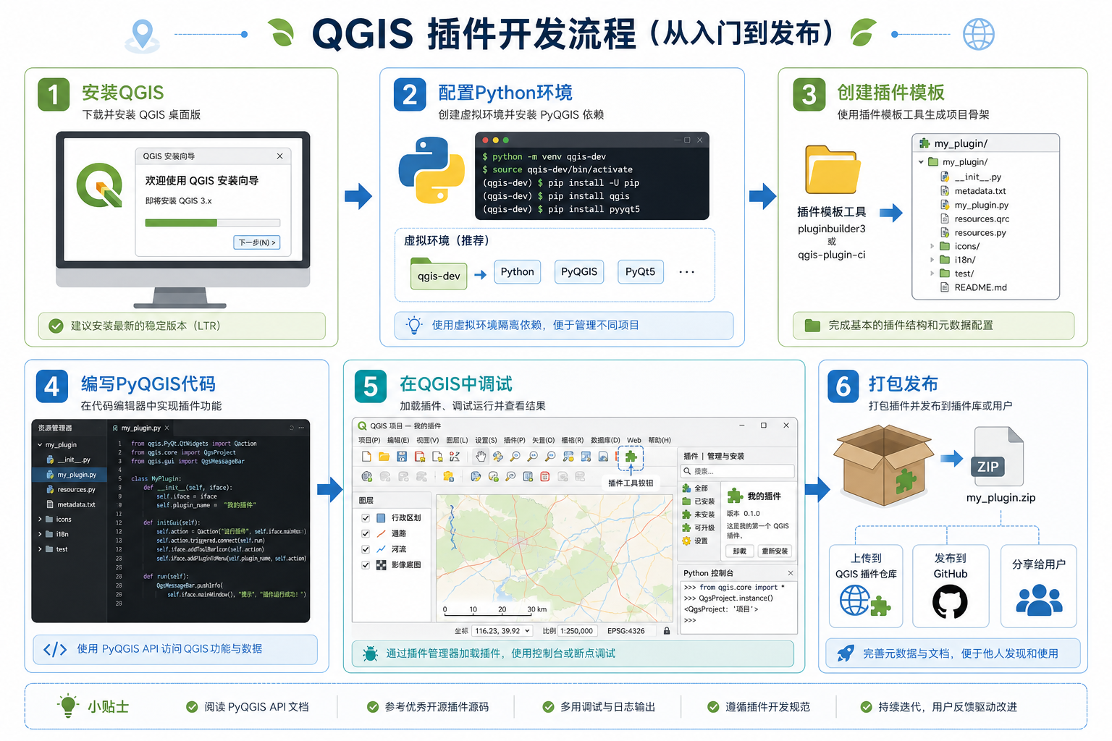Click the plugin search input field
This screenshot has height=741, width=1112.
click(x=737, y=471)
